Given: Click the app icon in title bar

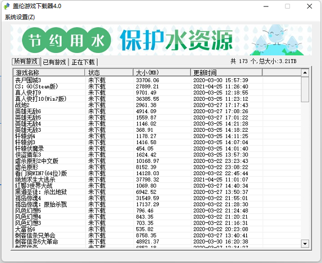Looking at the screenshot, I should (x=7, y=6).
